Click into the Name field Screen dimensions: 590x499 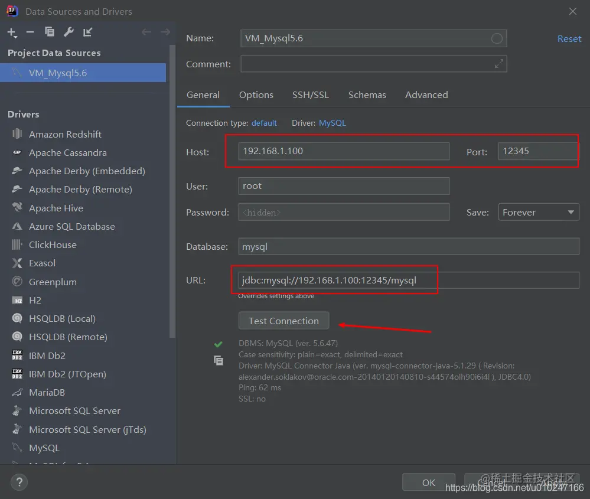coord(374,38)
